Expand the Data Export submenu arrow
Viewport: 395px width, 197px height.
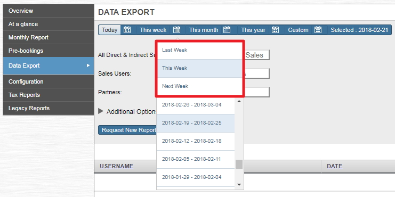[x=88, y=65]
